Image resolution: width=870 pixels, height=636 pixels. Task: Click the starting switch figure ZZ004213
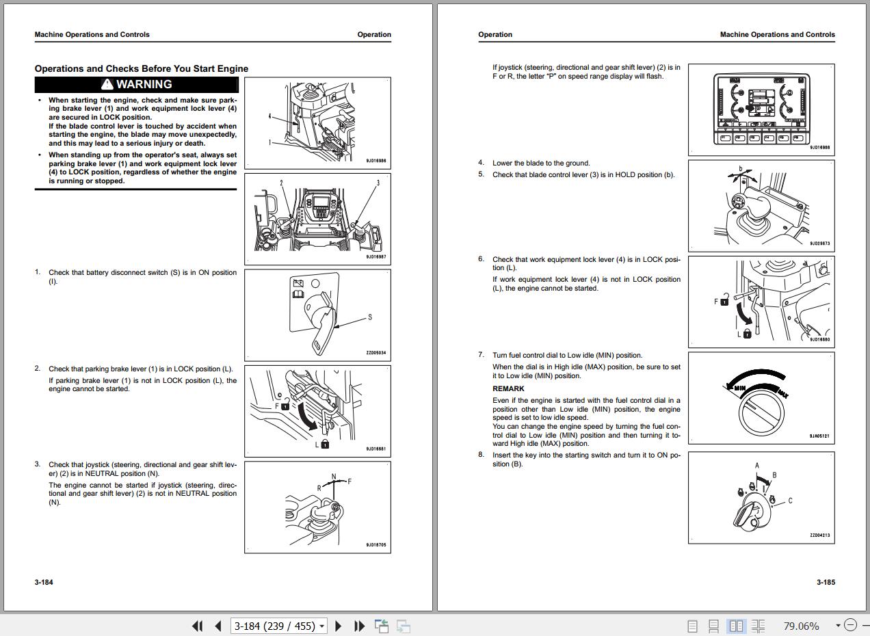tap(761, 497)
